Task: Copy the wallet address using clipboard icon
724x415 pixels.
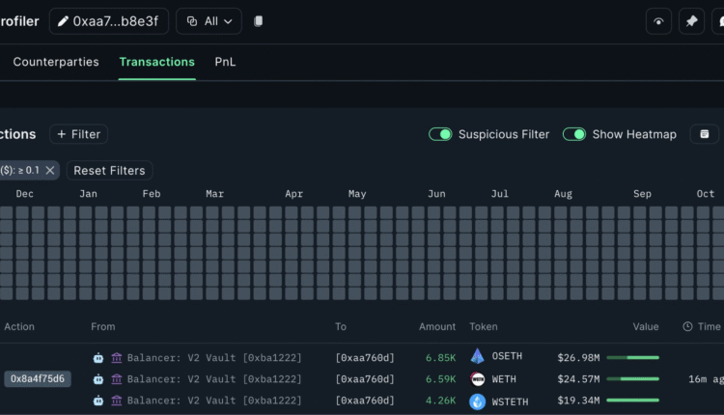Action: click(258, 21)
